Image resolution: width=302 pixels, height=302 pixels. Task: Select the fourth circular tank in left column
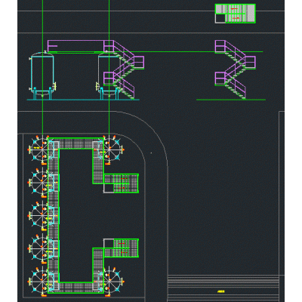click(x=39, y=247)
